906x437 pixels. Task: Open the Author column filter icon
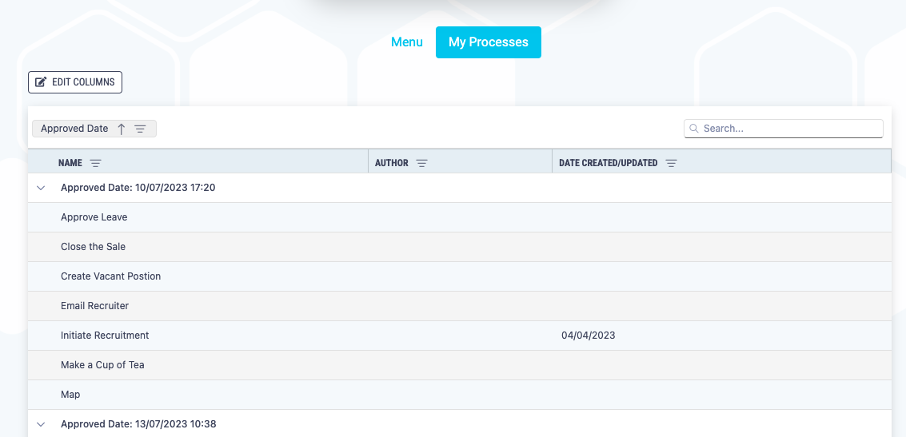point(421,163)
